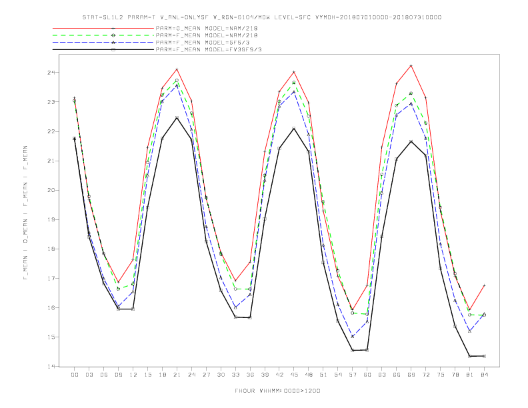Click x-axis tick label 42
528x408 pixels.
279,375
